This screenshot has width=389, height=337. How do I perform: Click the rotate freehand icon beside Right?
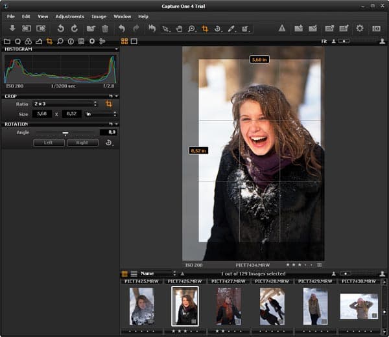pos(109,143)
